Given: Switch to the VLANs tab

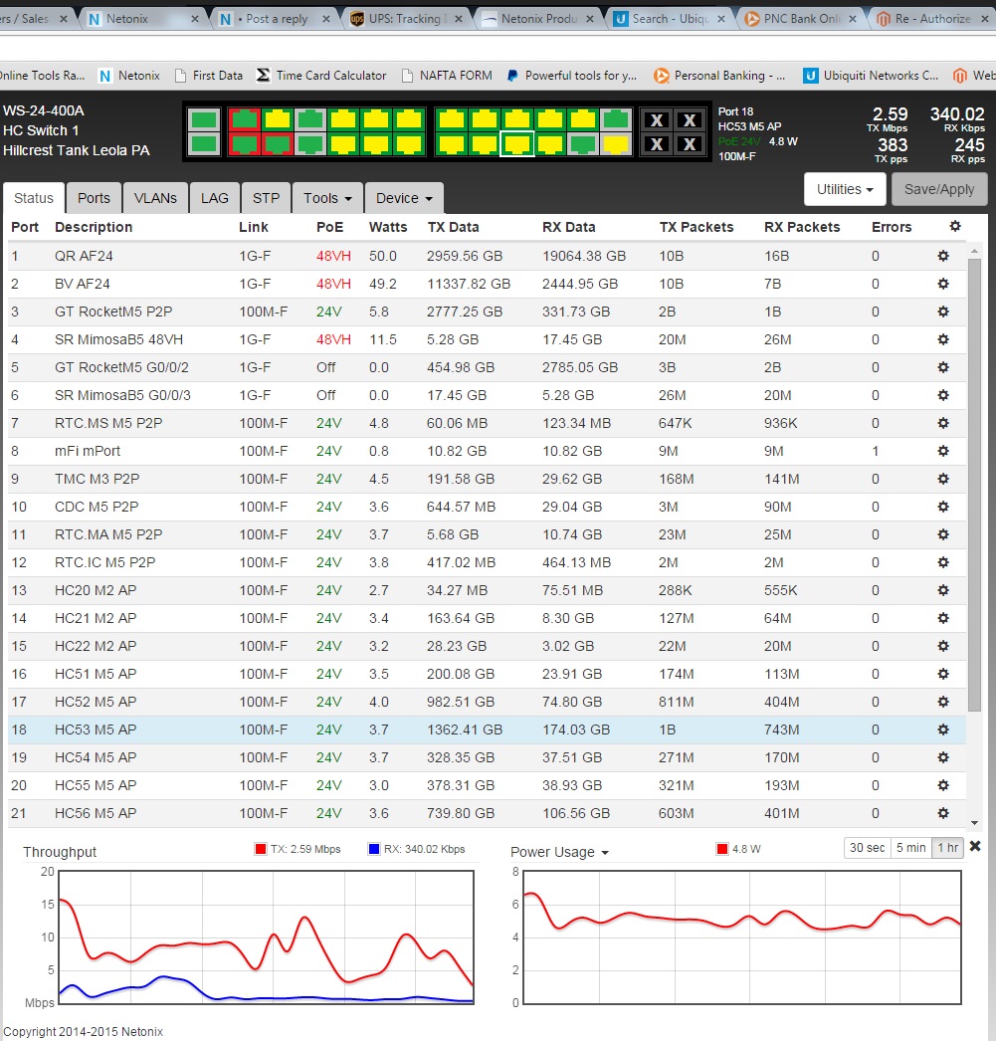Looking at the screenshot, I should coord(155,197).
